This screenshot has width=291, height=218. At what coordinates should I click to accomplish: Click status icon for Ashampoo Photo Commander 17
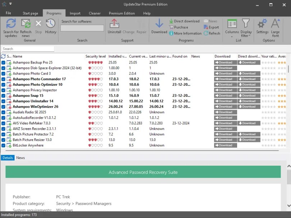coord(9,79)
